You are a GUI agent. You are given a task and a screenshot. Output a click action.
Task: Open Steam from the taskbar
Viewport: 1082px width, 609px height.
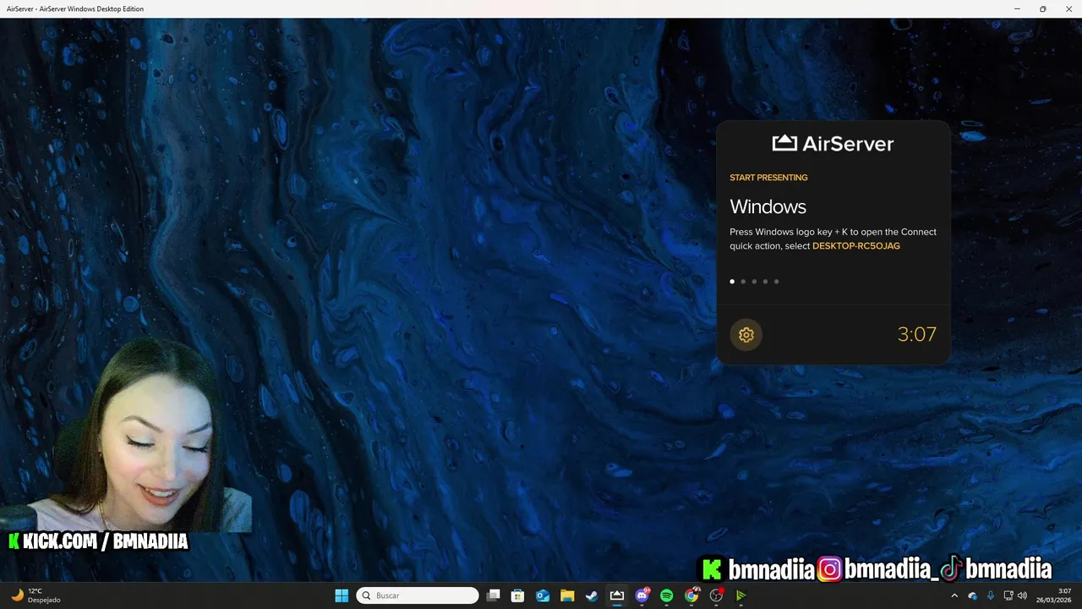click(x=592, y=595)
